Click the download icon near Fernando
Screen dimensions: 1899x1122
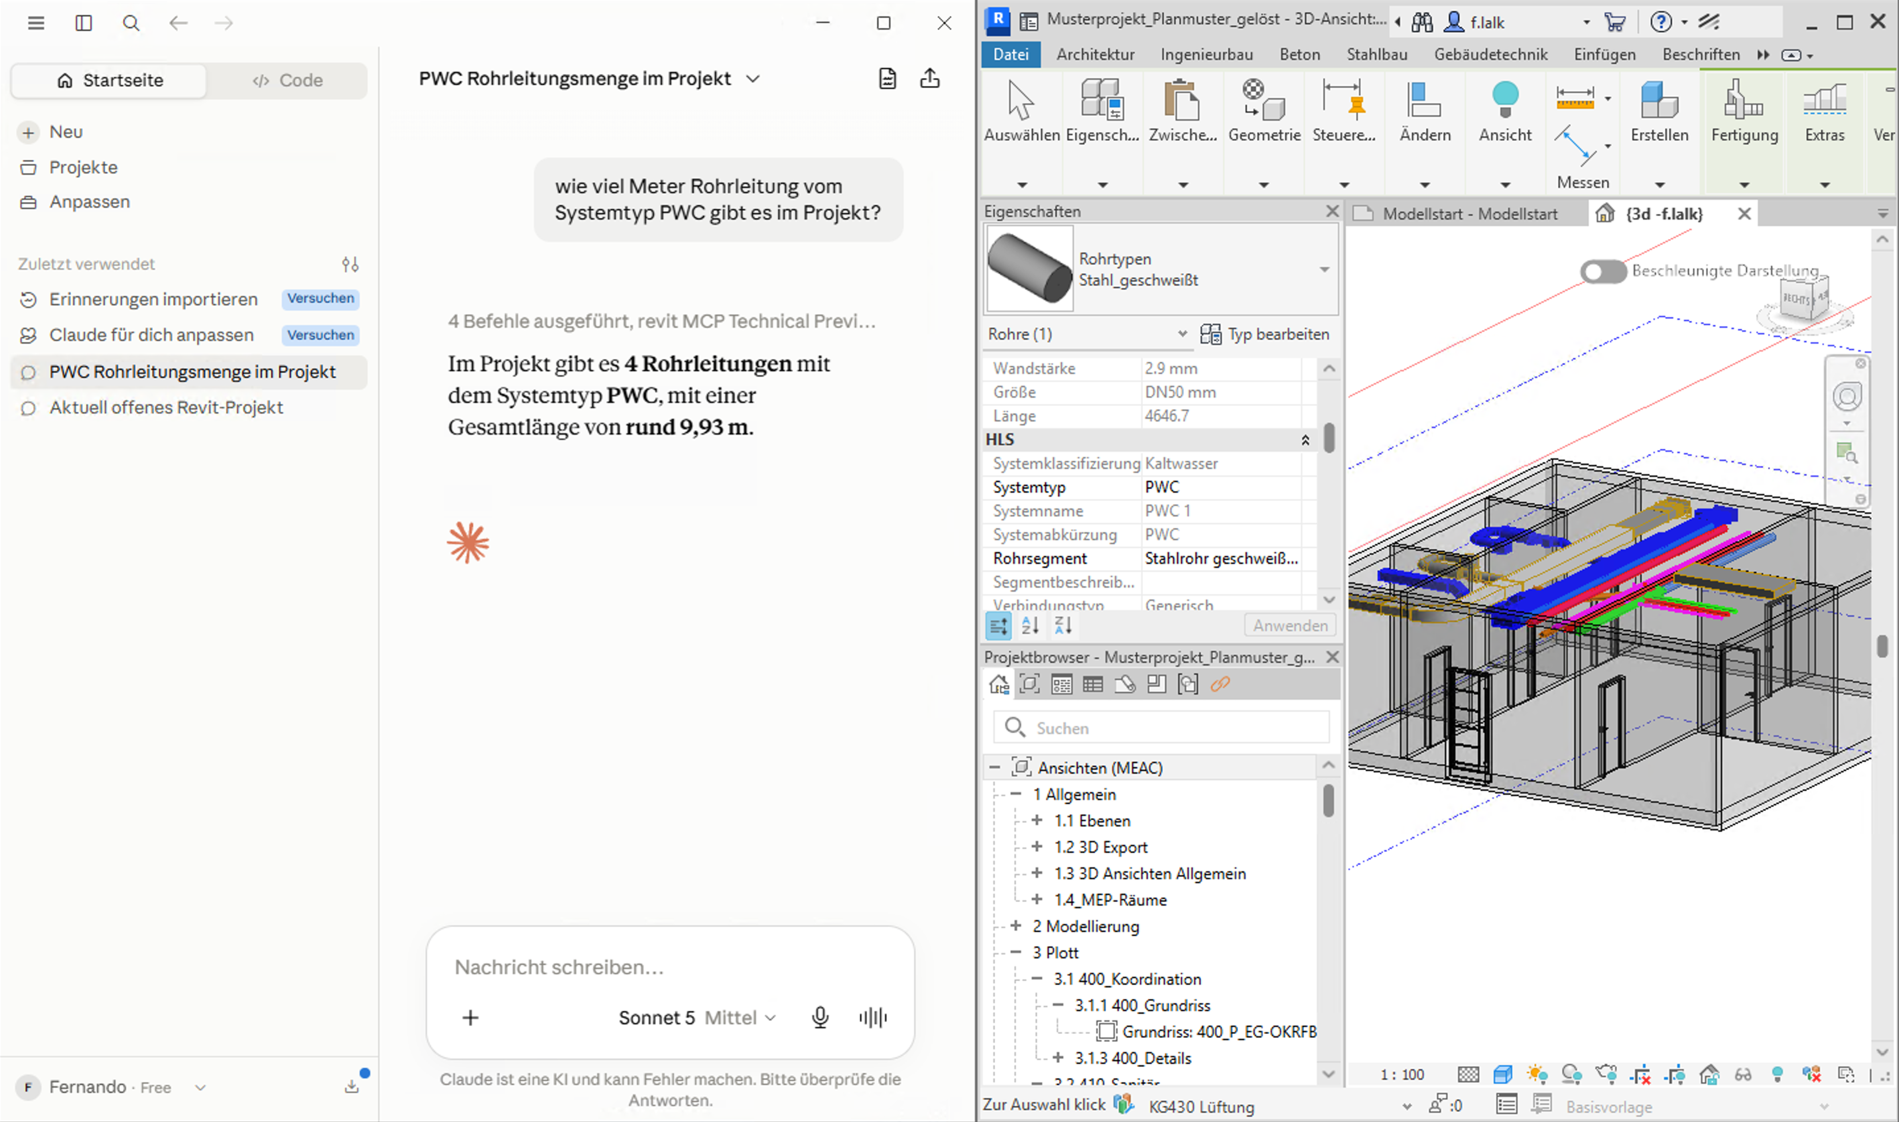click(x=353, y=1086)
